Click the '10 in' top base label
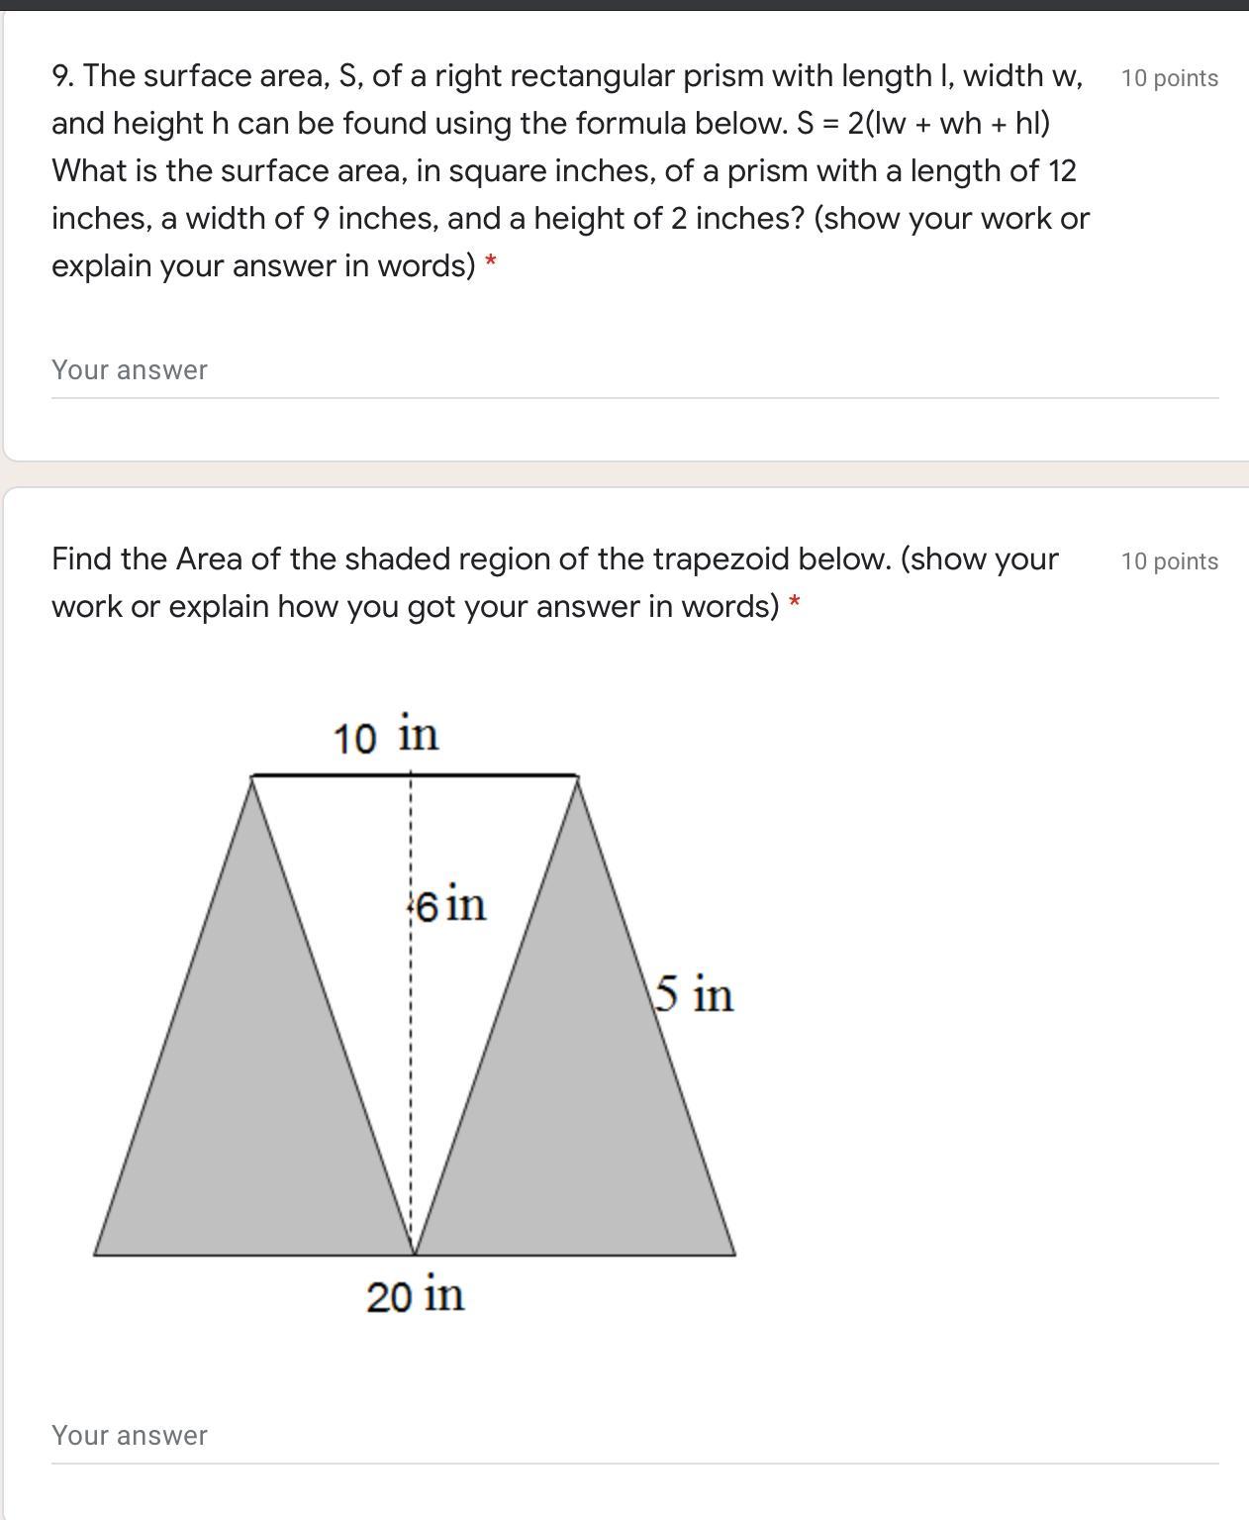The width and height of the screenshot is (1249, 1520). point(386,736)
